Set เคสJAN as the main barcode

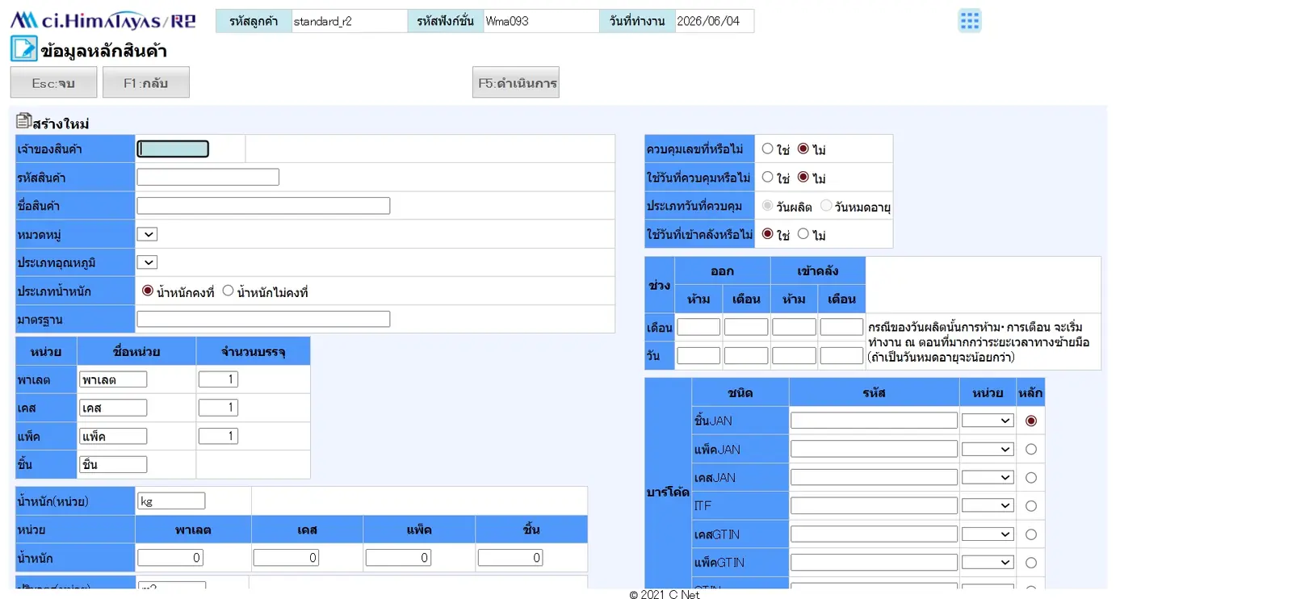pos(1031,478)
